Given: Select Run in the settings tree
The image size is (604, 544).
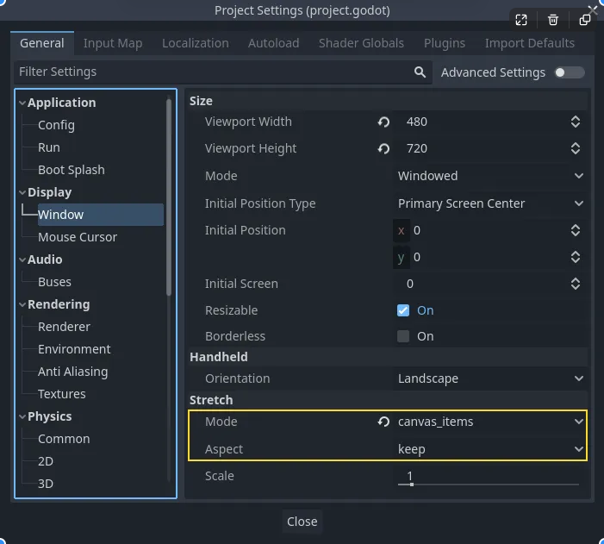Looking at the screenshot, I should [49, 147].
